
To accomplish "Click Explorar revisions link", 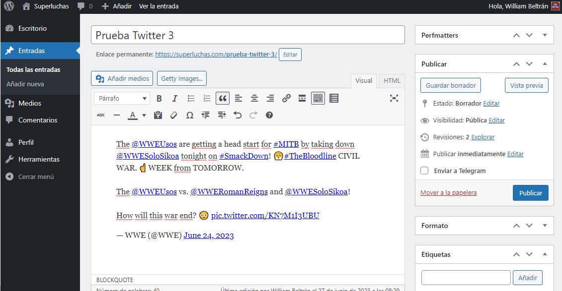I will point(482,137).
